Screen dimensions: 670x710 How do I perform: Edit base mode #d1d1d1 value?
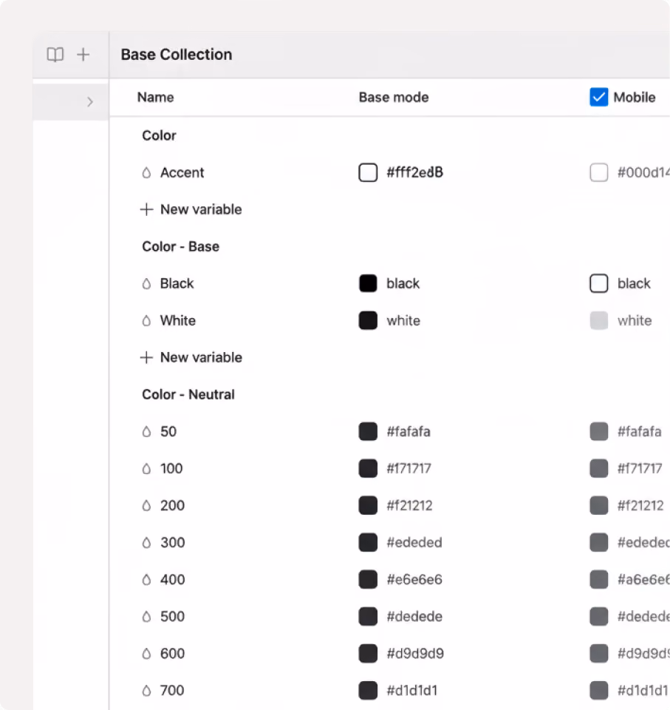(x=412, y=691)
